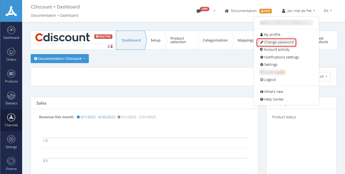Open Finance piggy bank sidebar item
345x174 pixels.
(11, 164)
